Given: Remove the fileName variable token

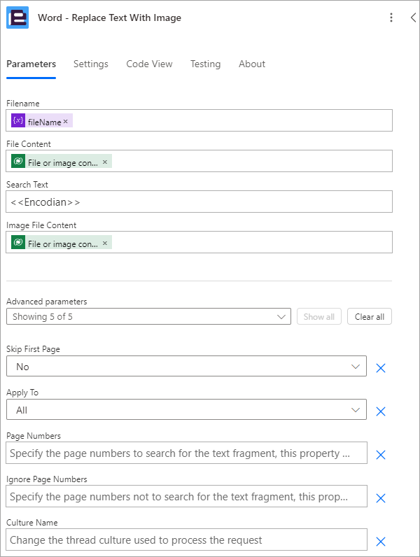Looking at the screenshot, I should [x=65, y=122].
